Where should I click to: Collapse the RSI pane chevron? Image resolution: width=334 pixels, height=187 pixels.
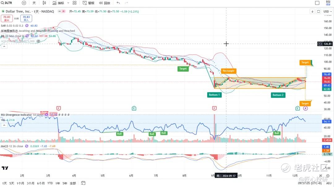point(4,125)
